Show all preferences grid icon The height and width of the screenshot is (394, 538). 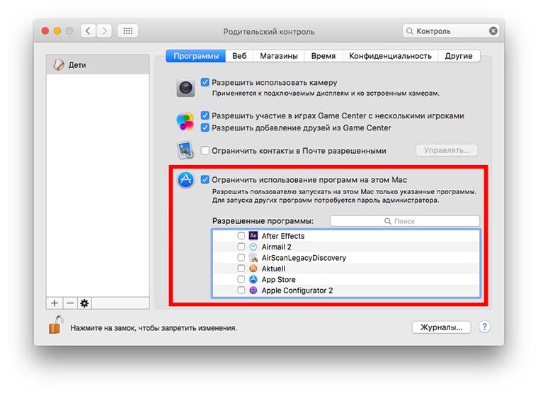point(127,31)
